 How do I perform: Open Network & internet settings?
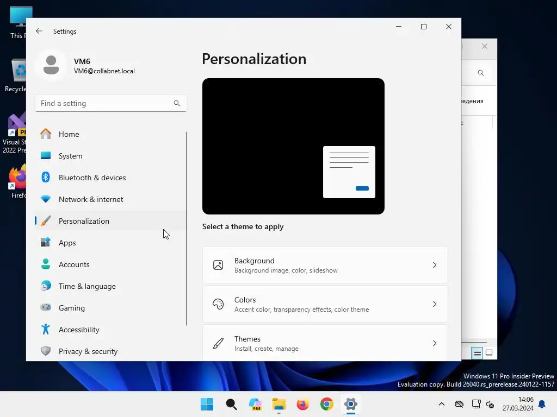110,199
